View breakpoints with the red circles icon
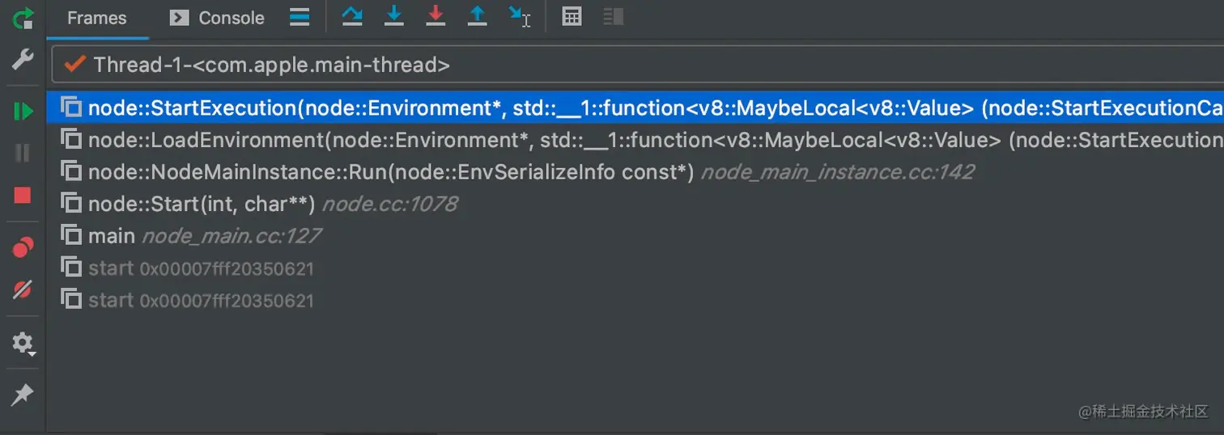The height and width of the screenshot is (435, 1224). pyautogui.click(x=23, y=247)
